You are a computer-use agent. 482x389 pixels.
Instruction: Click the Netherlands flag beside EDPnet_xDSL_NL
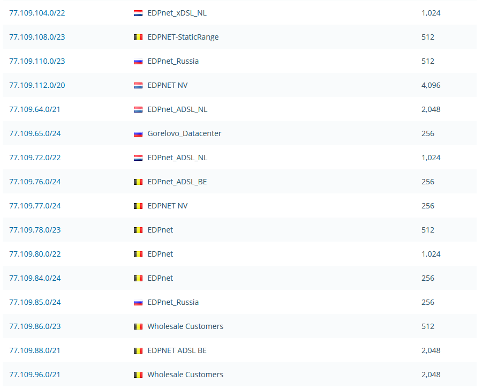tap(138, 13)
